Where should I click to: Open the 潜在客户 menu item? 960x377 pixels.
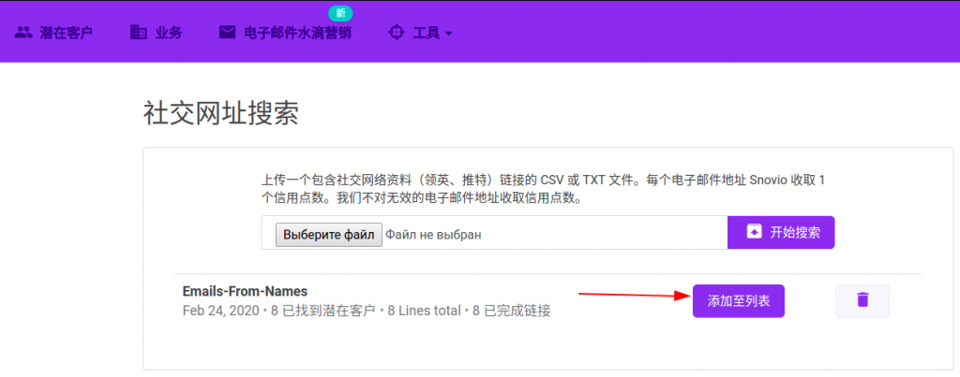click(x=67, y=33)
